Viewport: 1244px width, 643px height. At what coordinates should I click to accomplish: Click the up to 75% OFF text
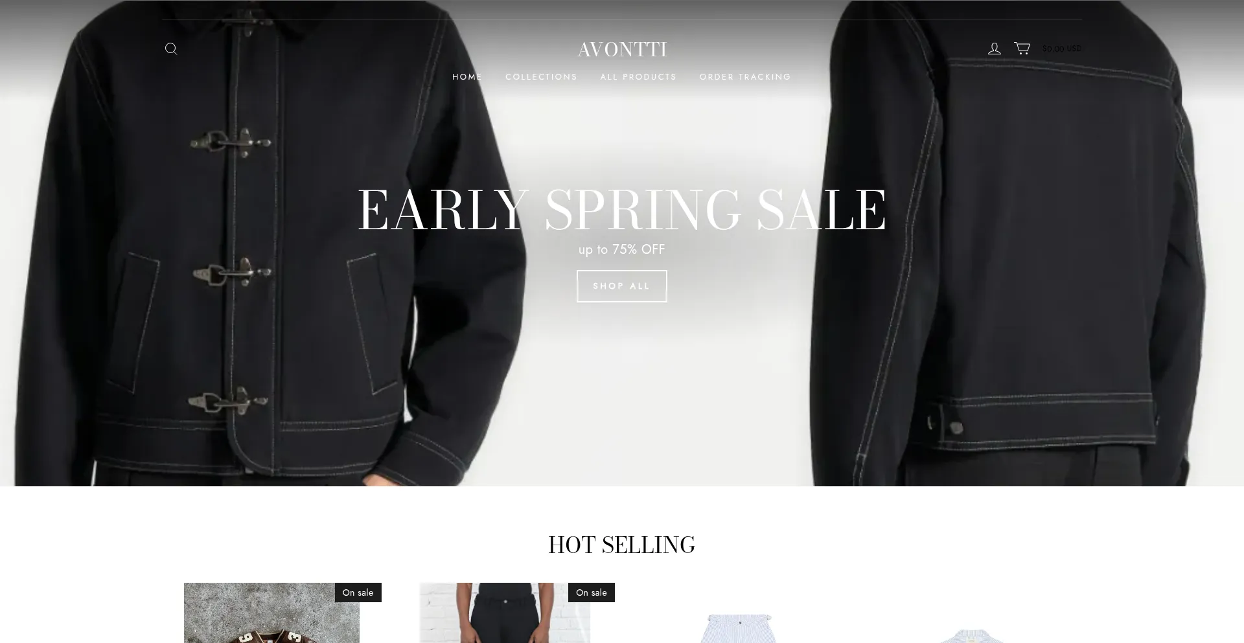(x=622, y=249)
